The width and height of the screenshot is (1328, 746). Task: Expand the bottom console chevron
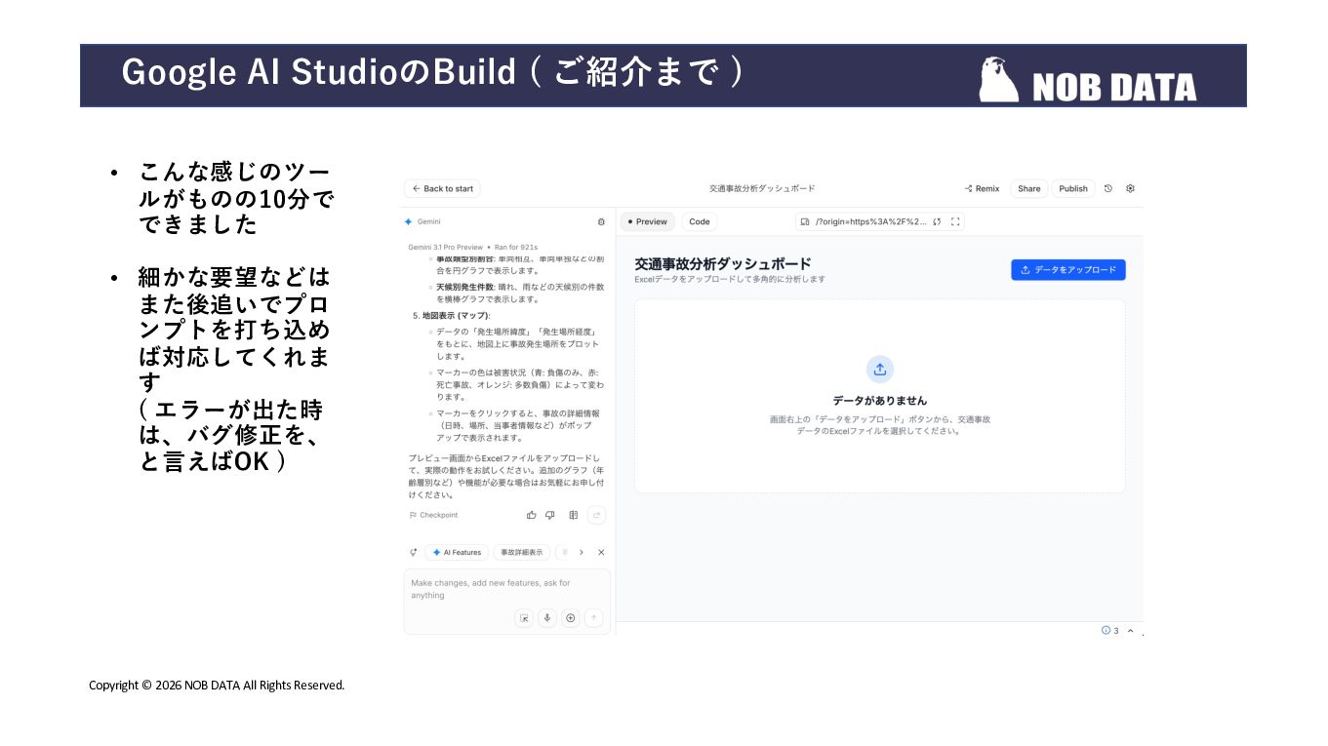pos(1131,630)
